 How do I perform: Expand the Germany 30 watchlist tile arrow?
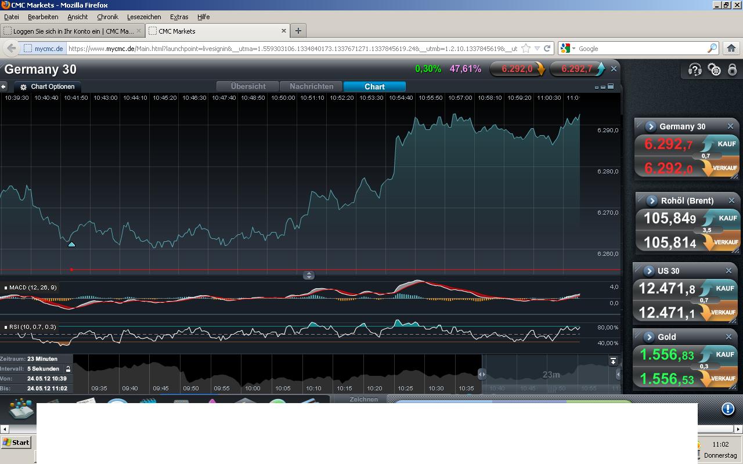pos(650,126)
